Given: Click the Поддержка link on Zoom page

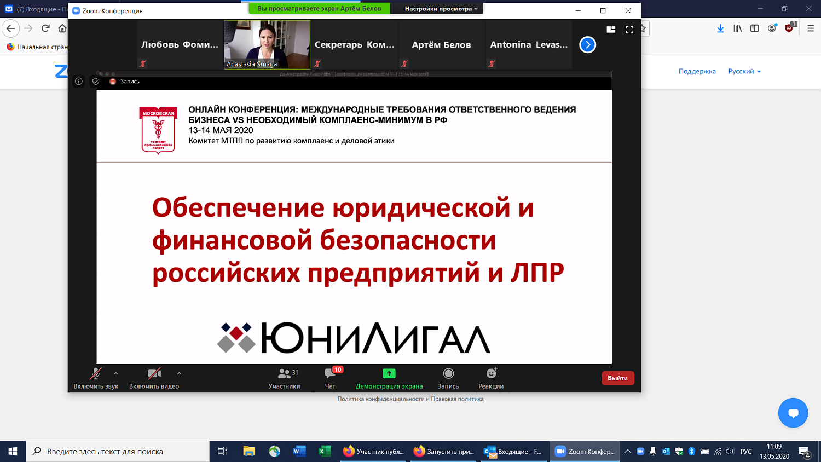Looking at the screenshot, I should (x=697, y=71).
